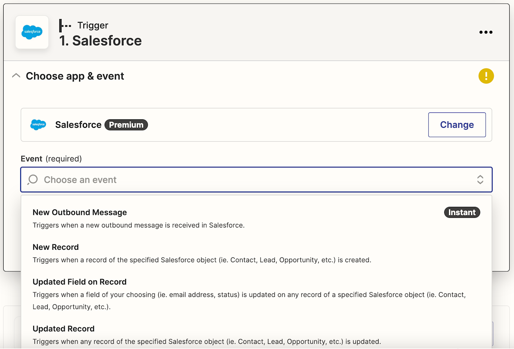Screen dimensions: 514x349
Task: Collapse the Choose app & event section
Action: 16,76
